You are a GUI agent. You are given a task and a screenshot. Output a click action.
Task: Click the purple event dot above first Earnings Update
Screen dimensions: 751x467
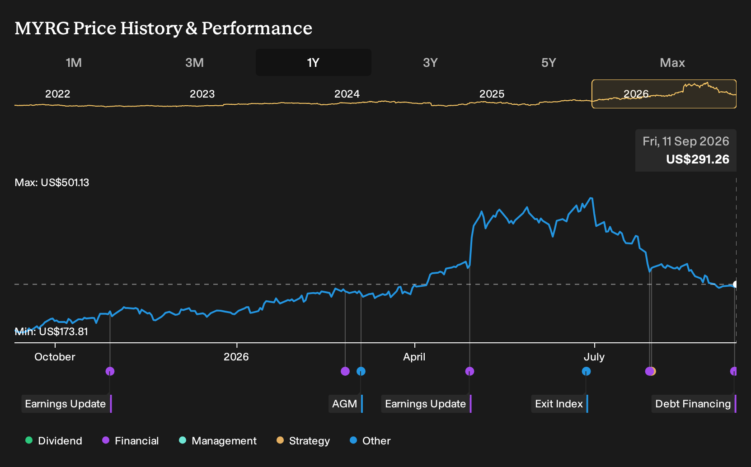(x=110, y=371)
